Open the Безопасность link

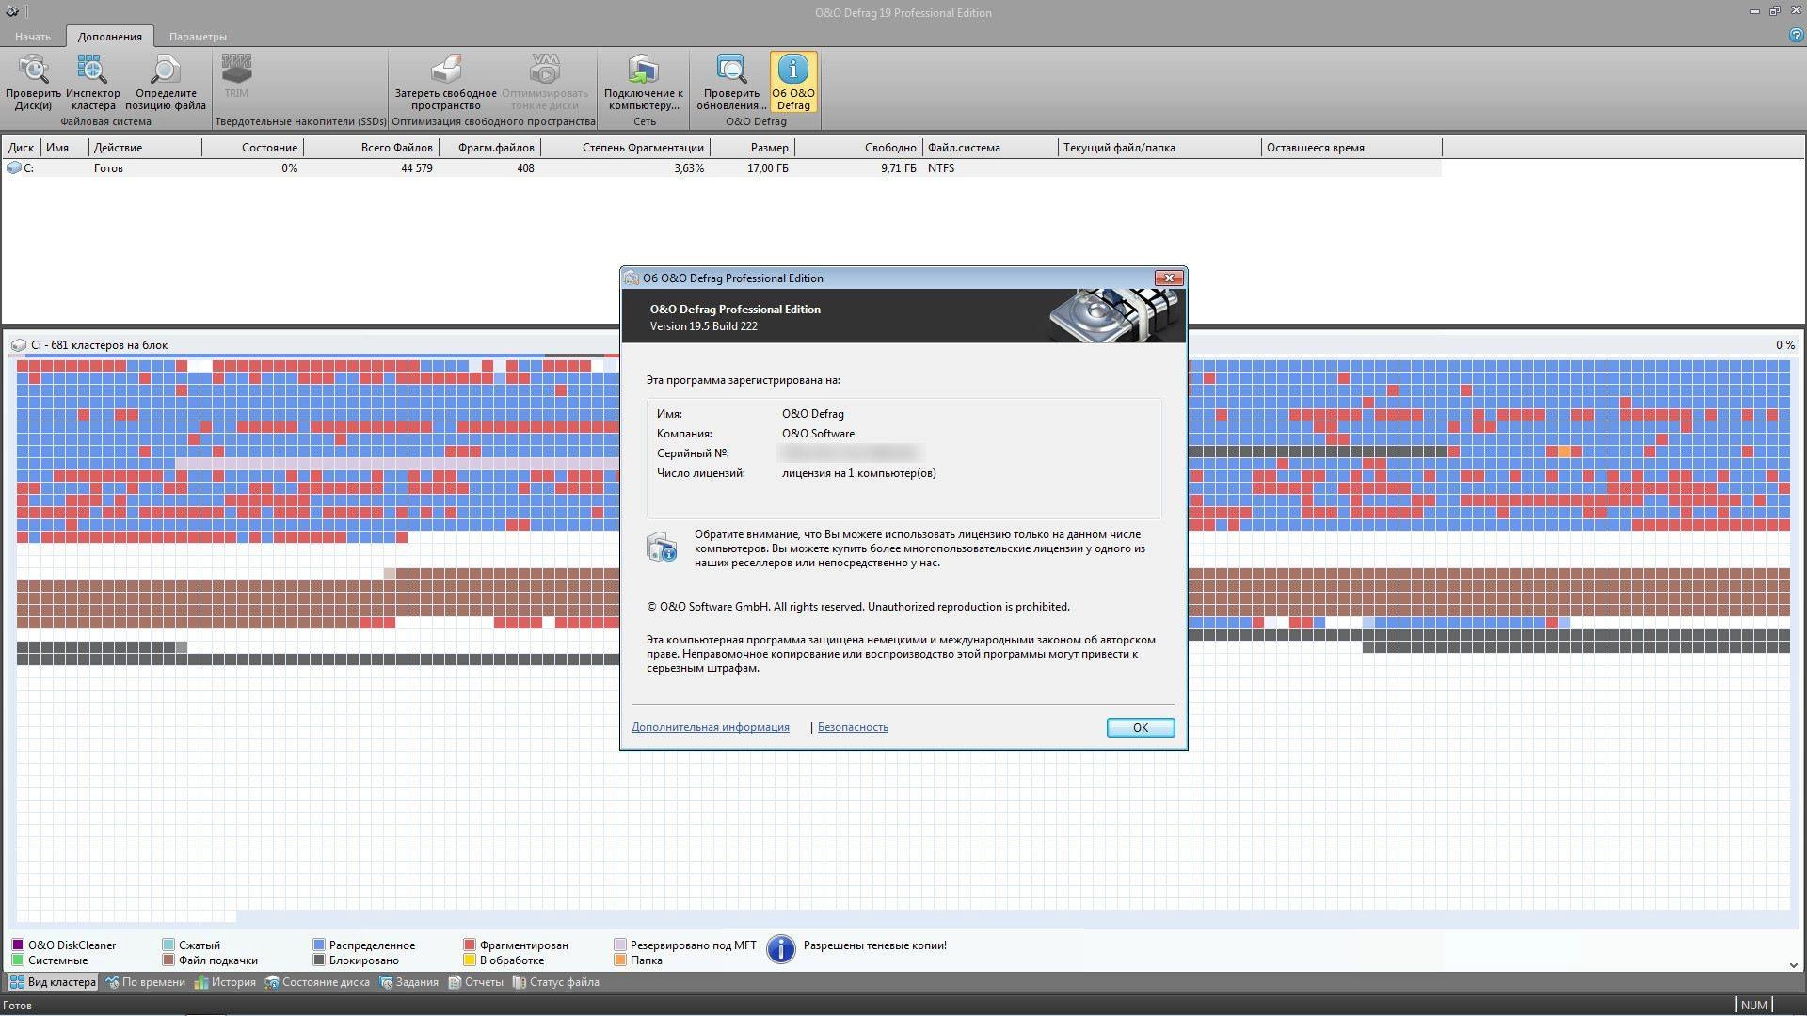coord(853,727)
